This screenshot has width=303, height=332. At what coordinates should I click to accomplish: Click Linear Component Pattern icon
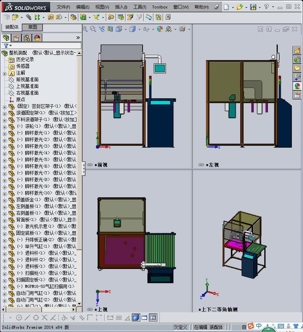[x=37, y=17]
